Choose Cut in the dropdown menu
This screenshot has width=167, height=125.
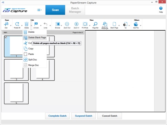[27, 43]
